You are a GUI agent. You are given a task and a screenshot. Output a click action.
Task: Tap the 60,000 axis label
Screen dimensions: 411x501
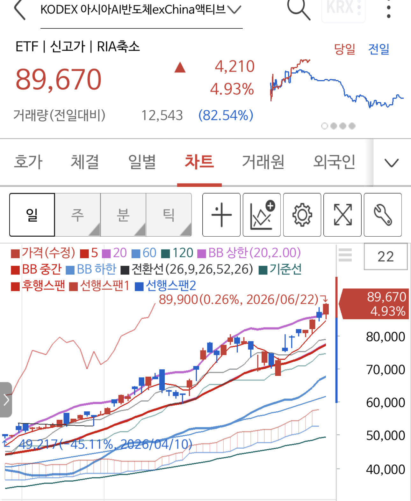(386, 403)
